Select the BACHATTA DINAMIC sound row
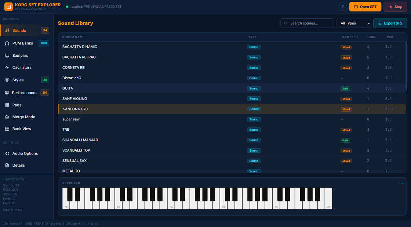411x227 pixels. coord(232,47)
